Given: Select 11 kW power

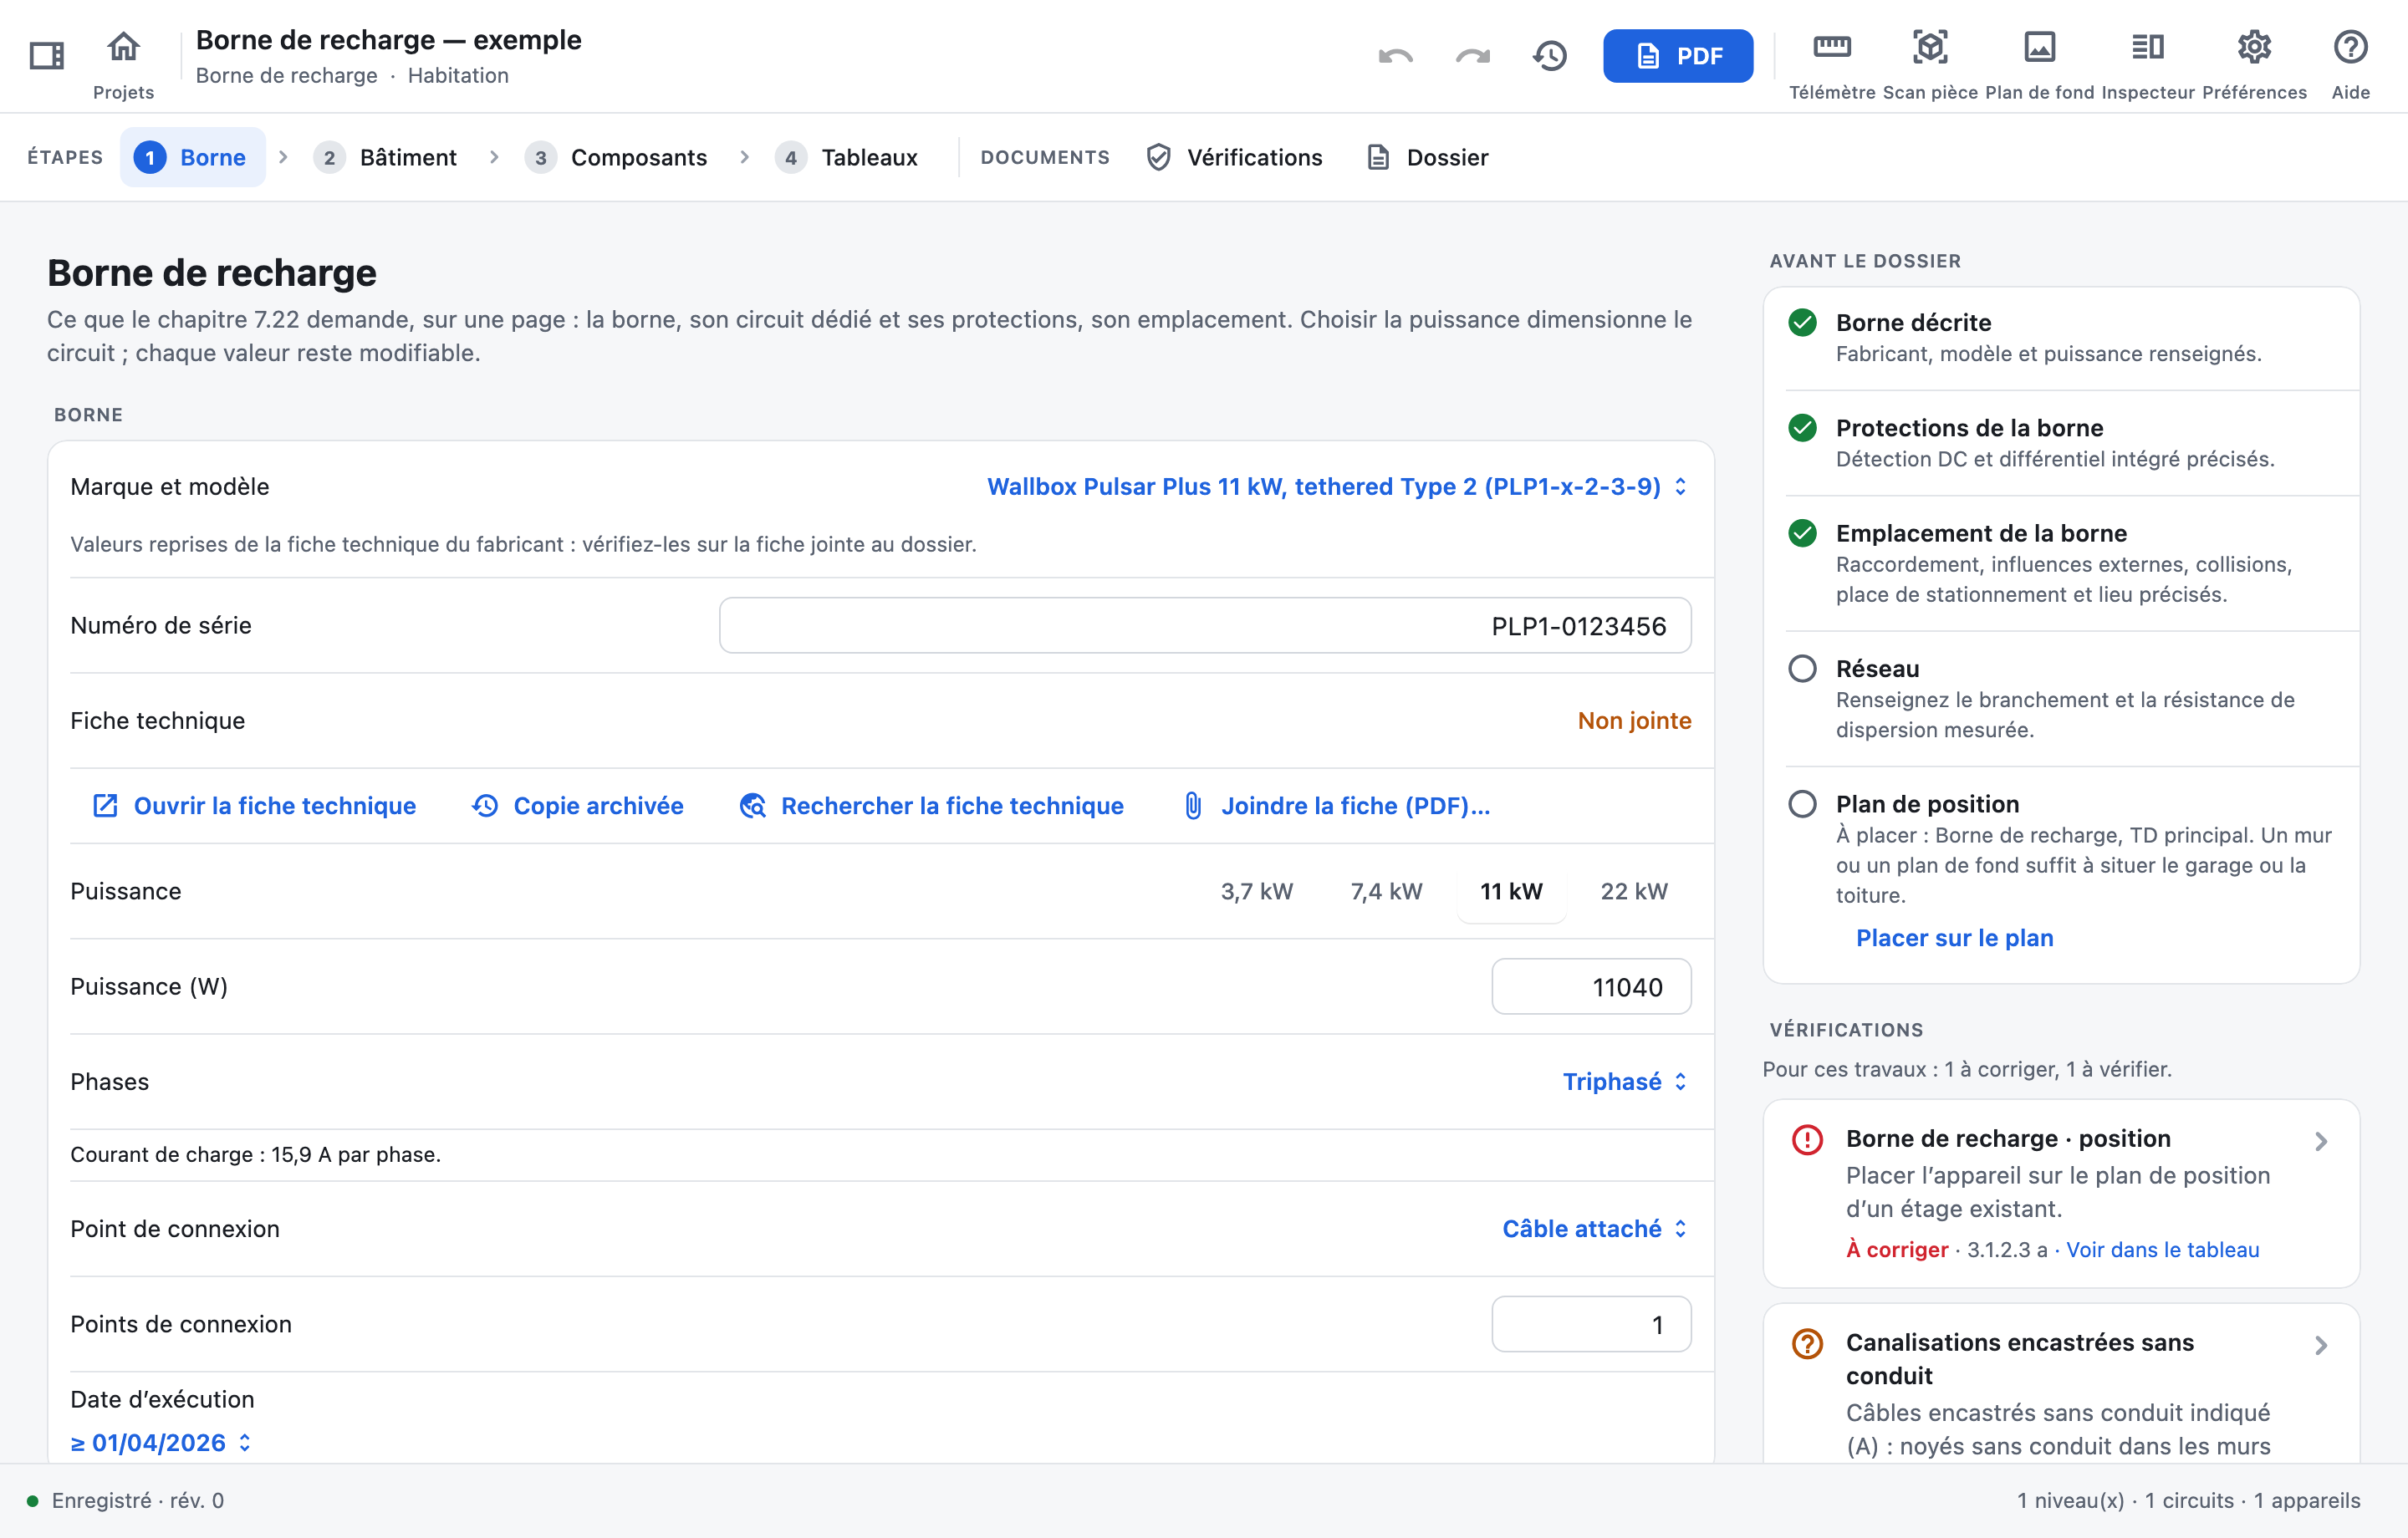Looking at the screenshot, I should (x=1511, y=891).
